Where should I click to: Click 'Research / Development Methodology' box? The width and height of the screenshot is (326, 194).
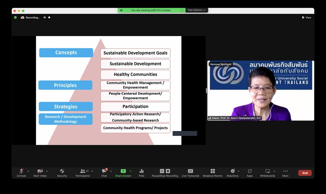point(65,119)
